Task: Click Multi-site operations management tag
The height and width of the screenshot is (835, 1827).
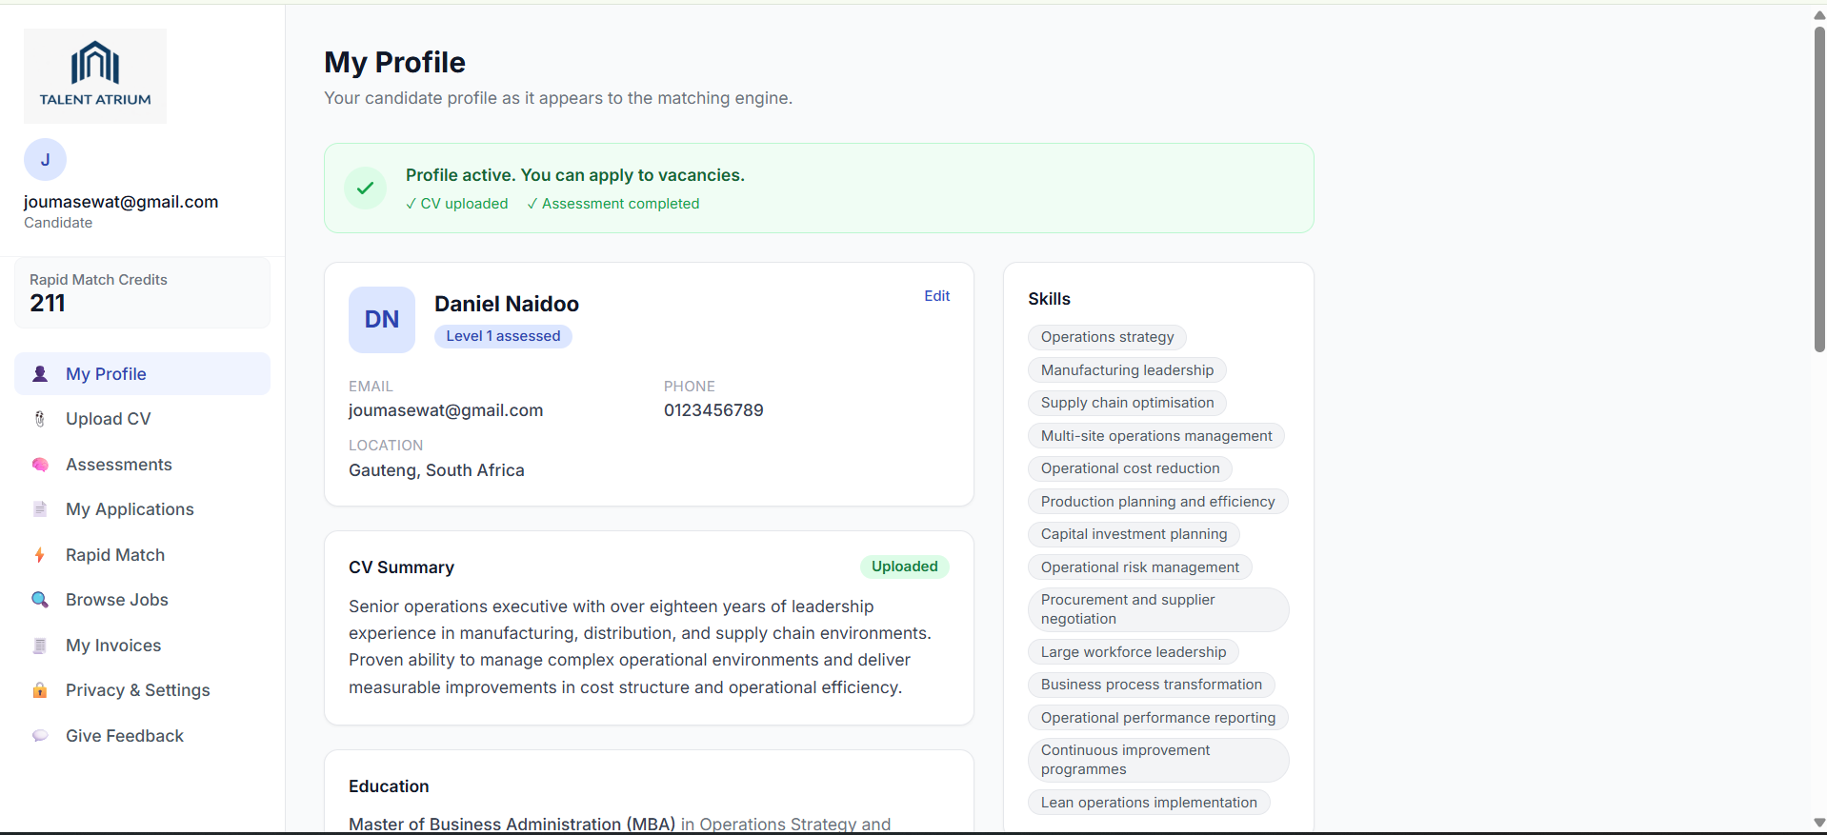Action: click(1156, 436)
